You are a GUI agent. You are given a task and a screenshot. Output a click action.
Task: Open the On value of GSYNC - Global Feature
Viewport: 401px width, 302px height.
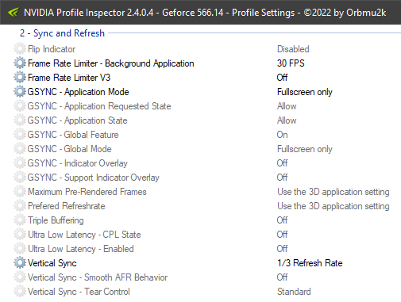point(282,135)
